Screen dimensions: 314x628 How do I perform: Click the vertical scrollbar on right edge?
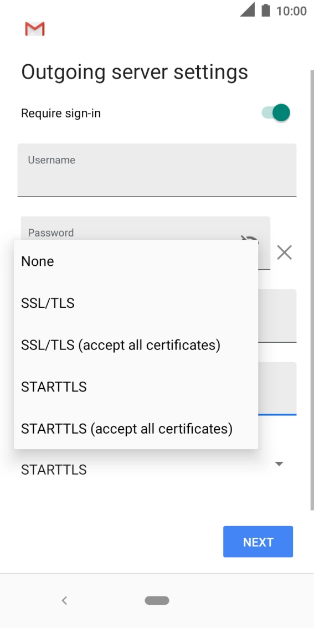tap(312, 290)
